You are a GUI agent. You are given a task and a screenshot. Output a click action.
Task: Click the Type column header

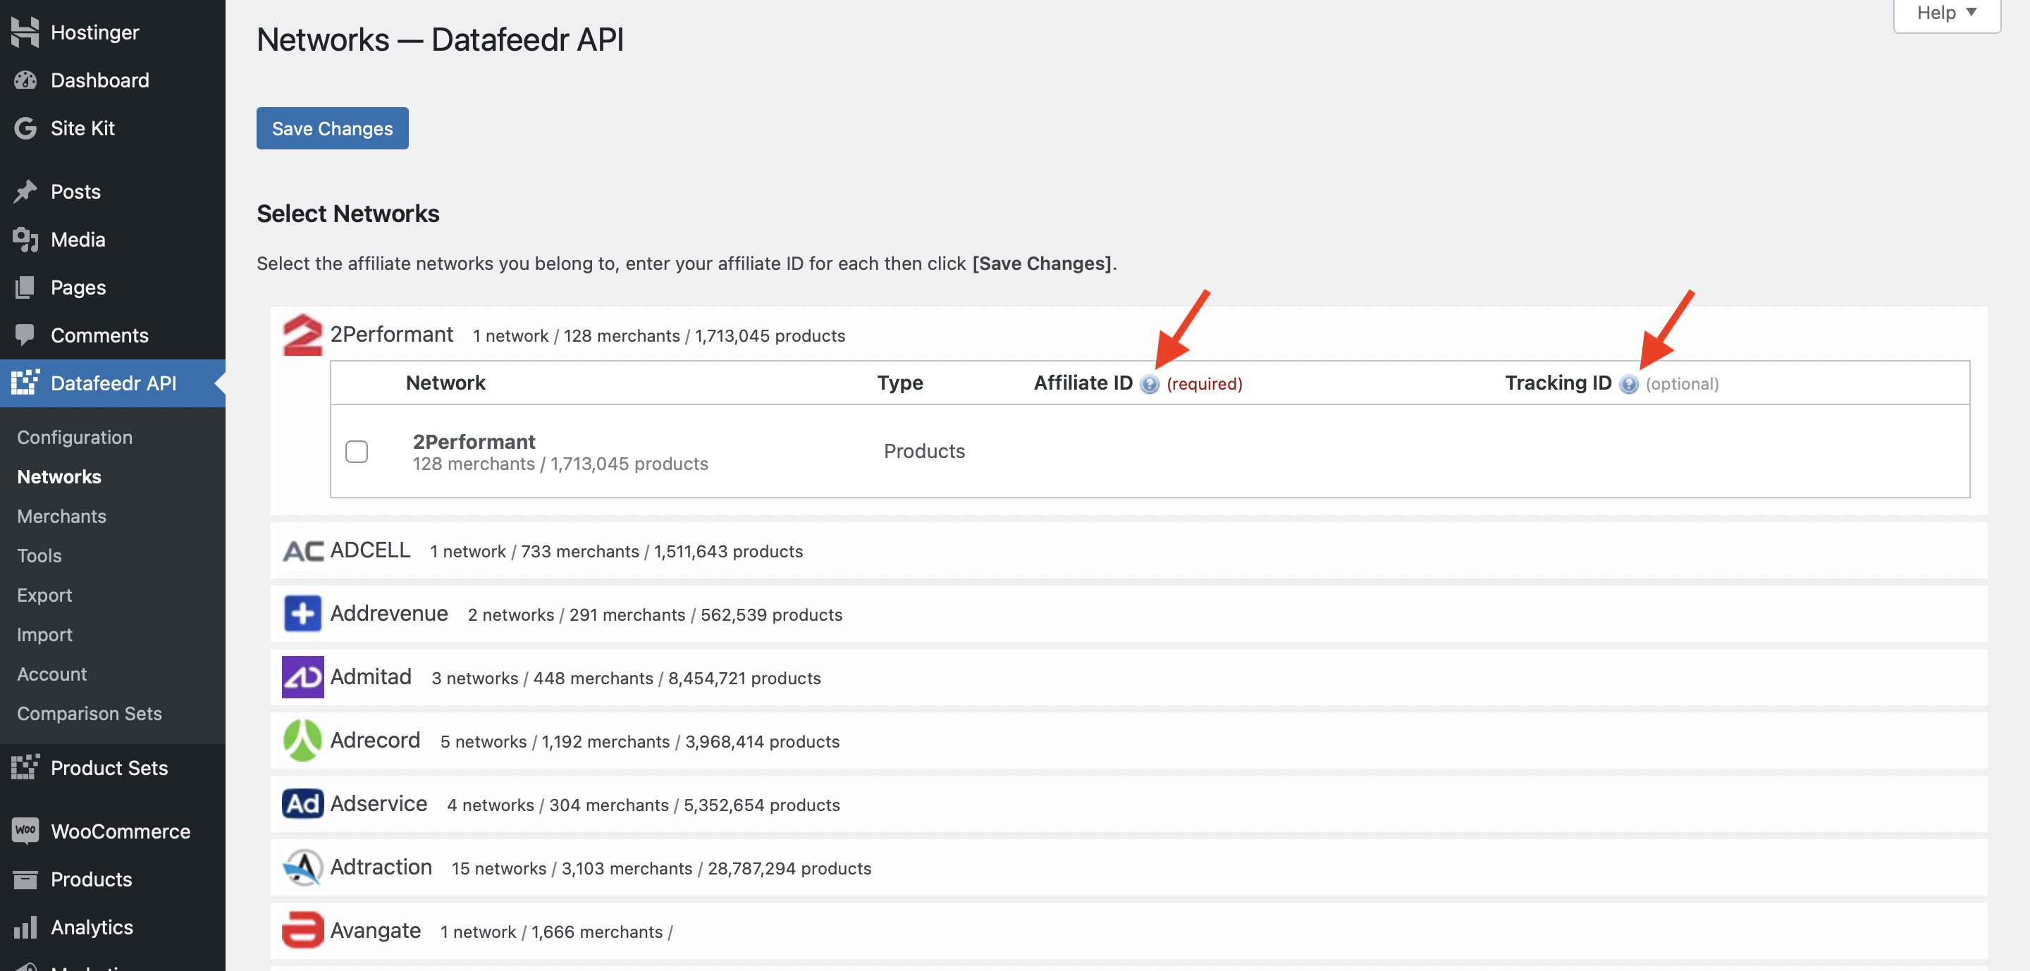coord(900,383)
